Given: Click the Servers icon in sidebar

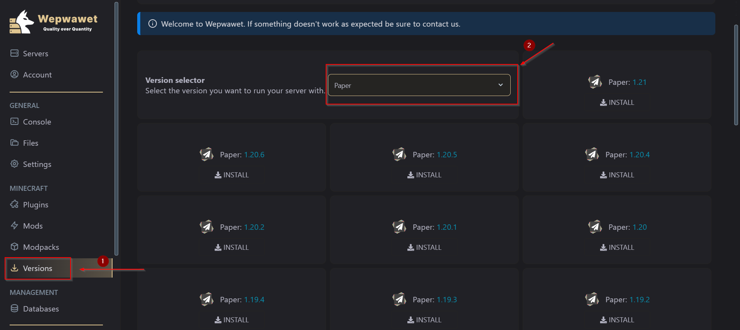Looking at the screenshot, I should tap(14, 53).
